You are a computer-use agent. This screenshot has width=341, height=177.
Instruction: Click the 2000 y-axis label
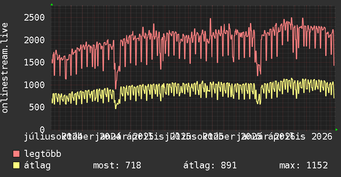point(34,40)
